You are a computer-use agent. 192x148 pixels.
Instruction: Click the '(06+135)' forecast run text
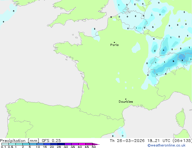(x=182, y=141)
